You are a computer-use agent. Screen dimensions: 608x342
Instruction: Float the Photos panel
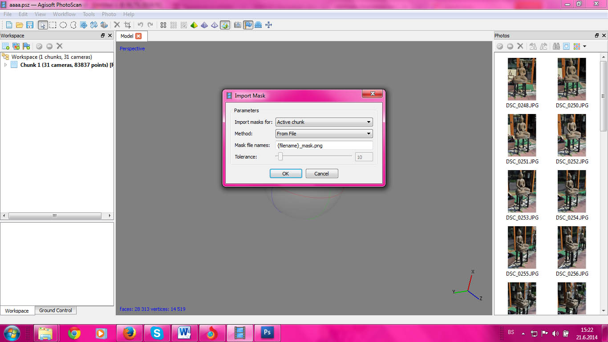click(597, 36)
